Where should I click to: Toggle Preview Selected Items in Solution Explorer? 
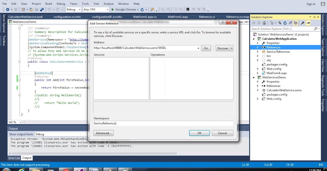[x=308, y=23]
